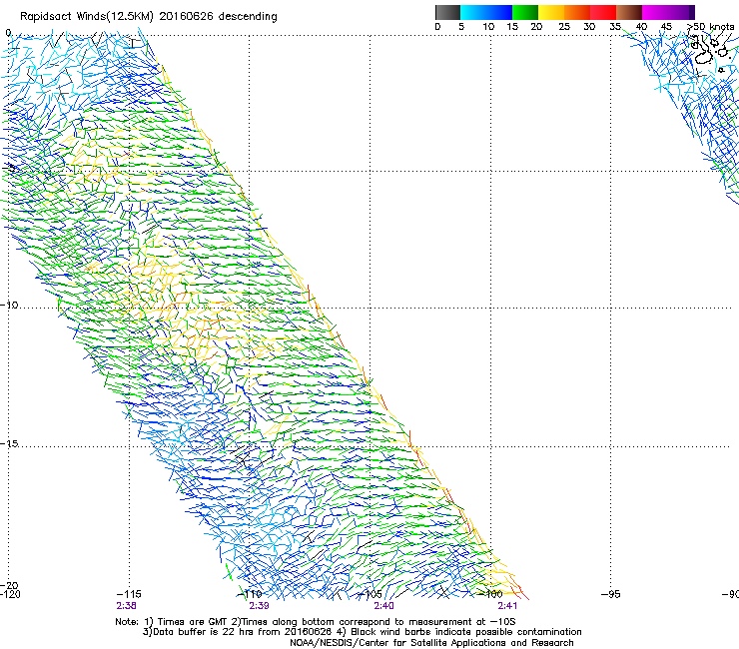739x649 pixels.
Task: Click the '20' label under the color bar
Action: pos(536,27)
